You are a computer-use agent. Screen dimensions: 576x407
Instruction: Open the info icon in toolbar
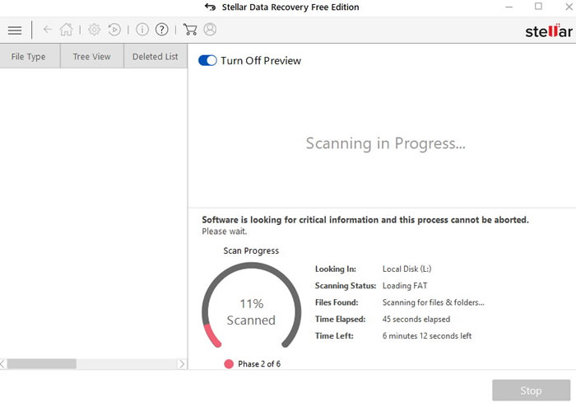point(142,30)
